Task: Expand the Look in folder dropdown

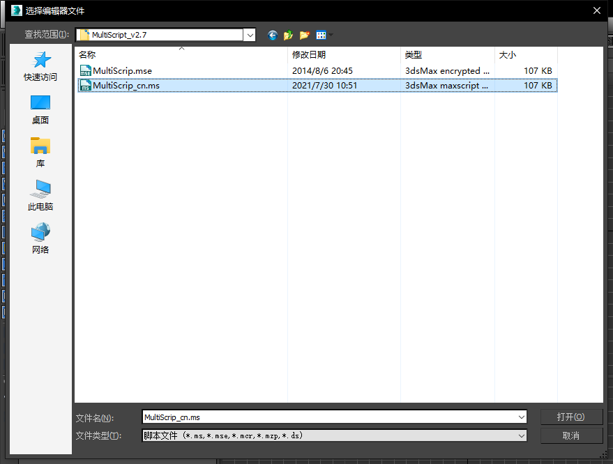Action: click(249, 35)
